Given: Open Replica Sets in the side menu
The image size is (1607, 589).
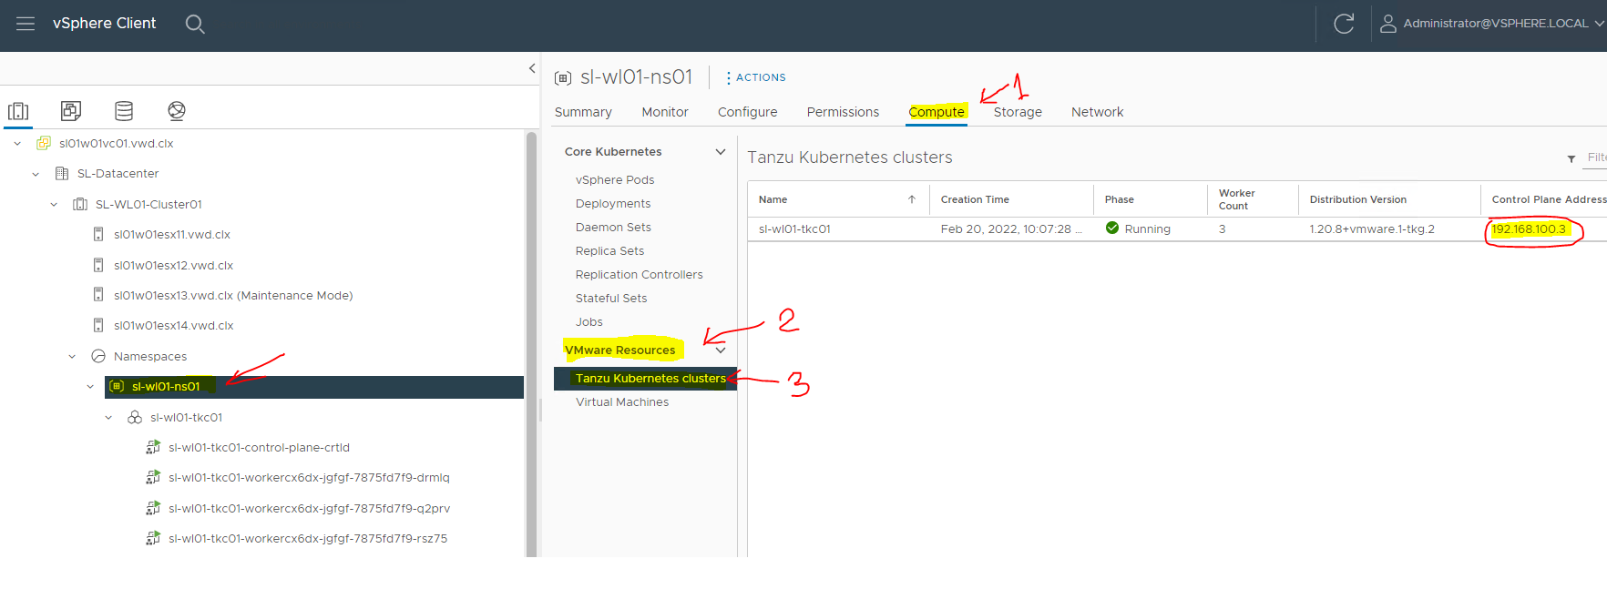Looking at the screenshot, I should click(609, 251).
